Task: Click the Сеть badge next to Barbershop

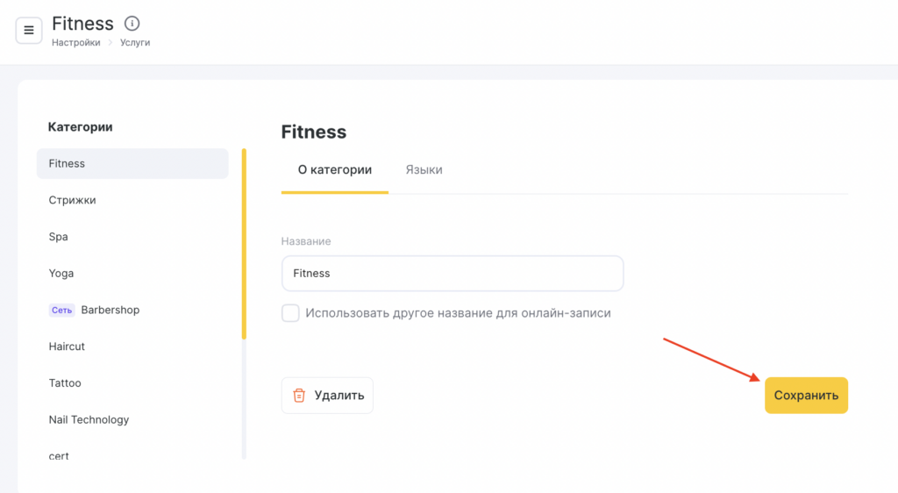Action: (x=61, y=310)
